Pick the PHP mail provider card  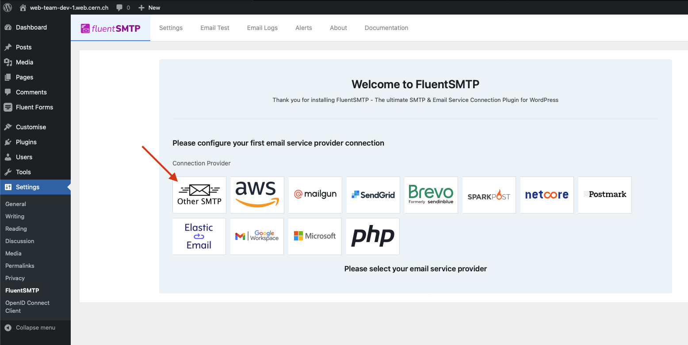(x=373, y=236)
